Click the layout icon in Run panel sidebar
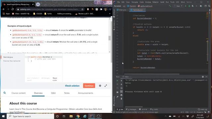 pos(117,92)
